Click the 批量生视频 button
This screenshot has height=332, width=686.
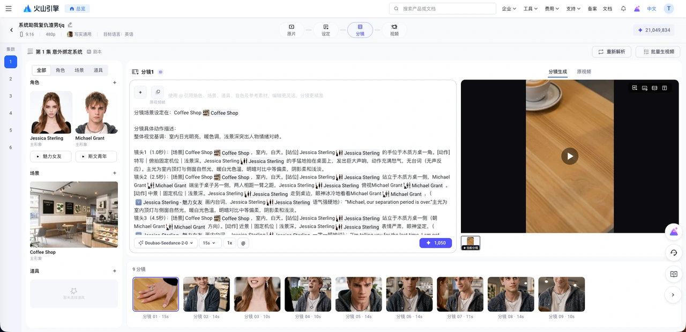coord(658,51)
